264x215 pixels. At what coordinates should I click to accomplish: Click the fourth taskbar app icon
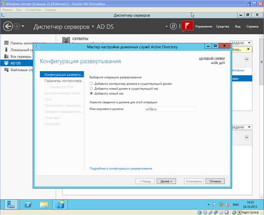pyautogui.click(x=60, y=204)
